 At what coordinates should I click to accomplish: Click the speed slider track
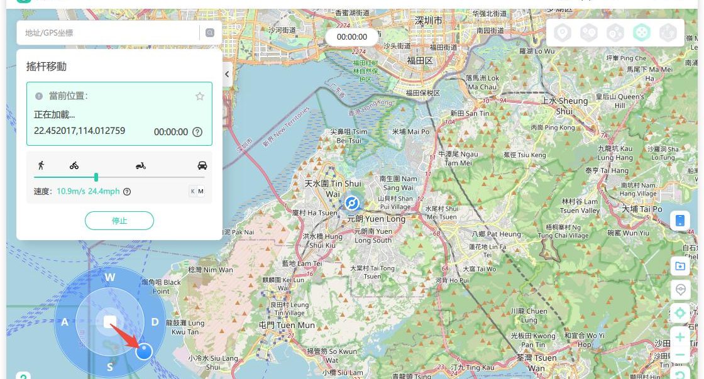(151, 177)
